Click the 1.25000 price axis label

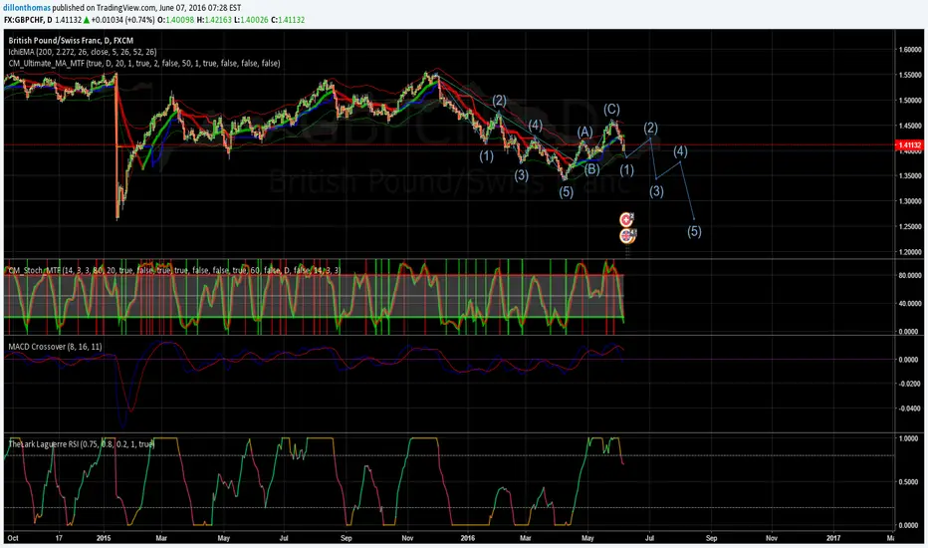[910, 227]
